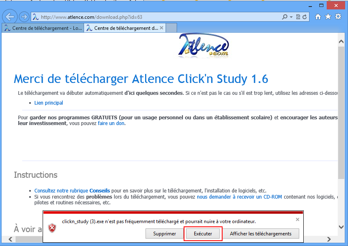Open Tools with the gear icon

338,17
